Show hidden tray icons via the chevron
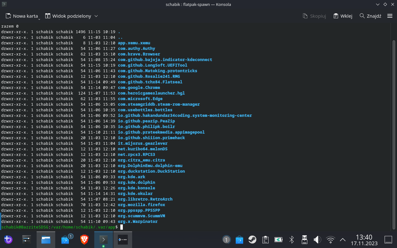The height and width of the screenshot is (248, 397). [x=342, y=240]
